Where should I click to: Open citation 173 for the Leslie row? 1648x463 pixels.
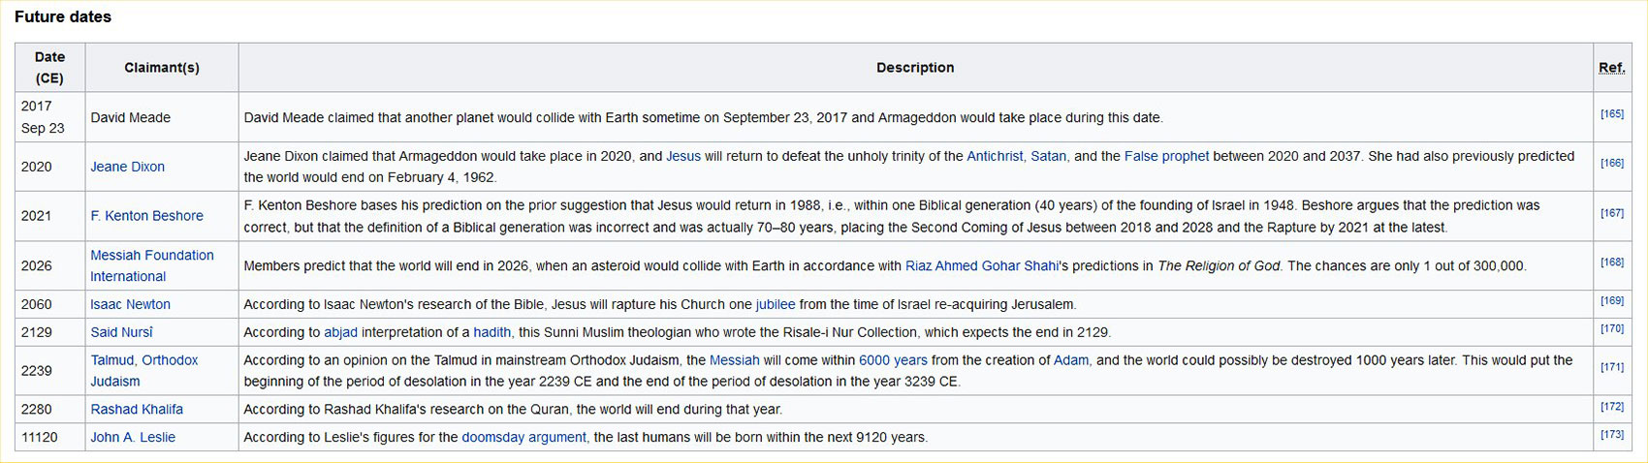click(1611, 435)
